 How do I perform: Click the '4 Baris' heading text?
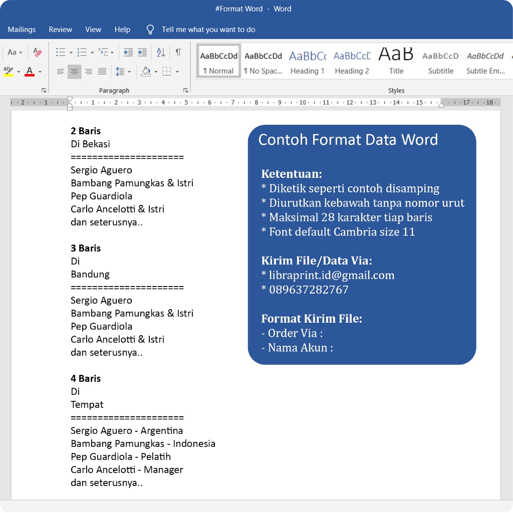(x=86, y=379)
